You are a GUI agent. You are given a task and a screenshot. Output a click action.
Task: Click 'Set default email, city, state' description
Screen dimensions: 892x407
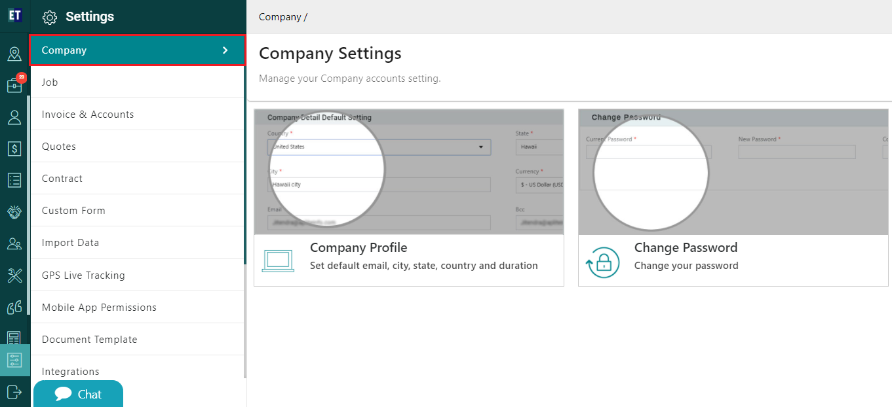[424, 266]
